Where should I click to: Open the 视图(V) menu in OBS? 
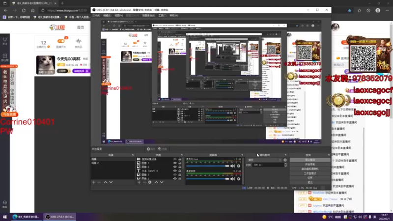[x=118, y=16]
